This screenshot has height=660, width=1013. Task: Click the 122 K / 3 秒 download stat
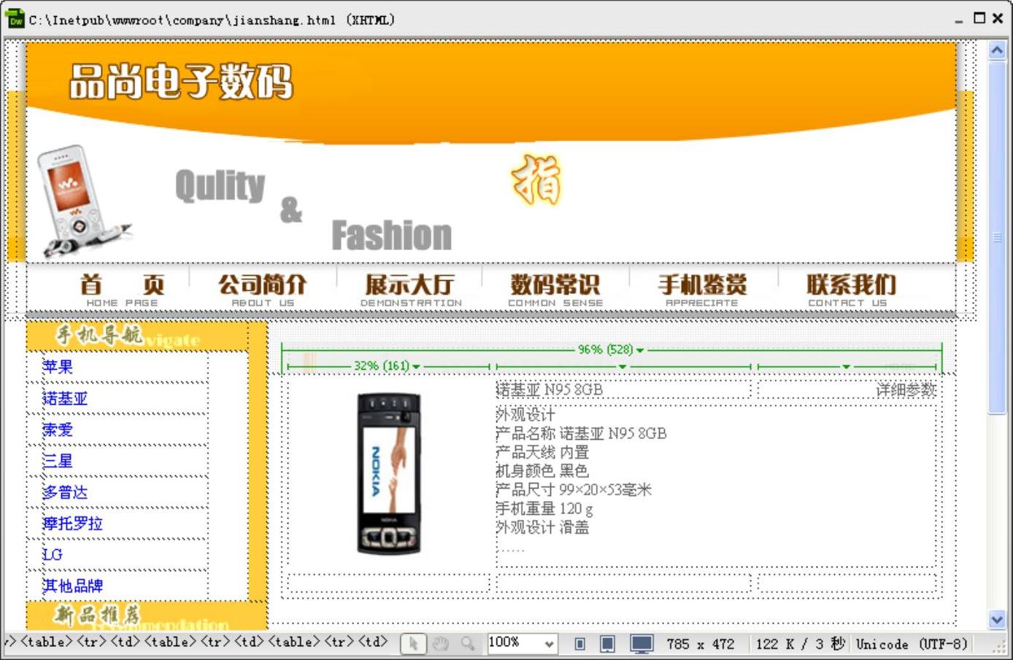(800, 644)
